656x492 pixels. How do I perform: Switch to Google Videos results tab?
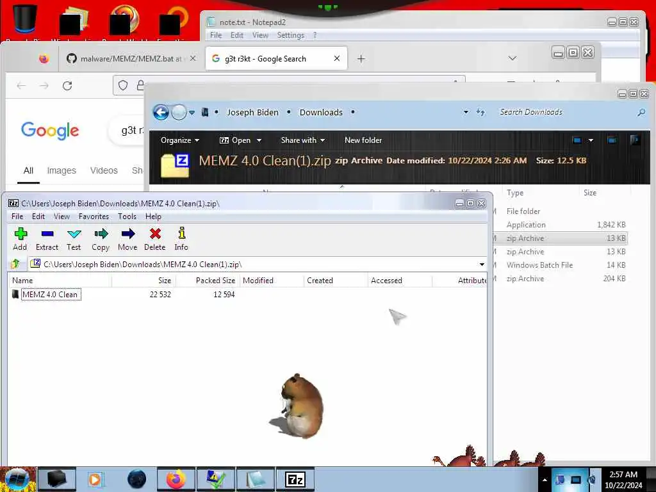point(104,170)
